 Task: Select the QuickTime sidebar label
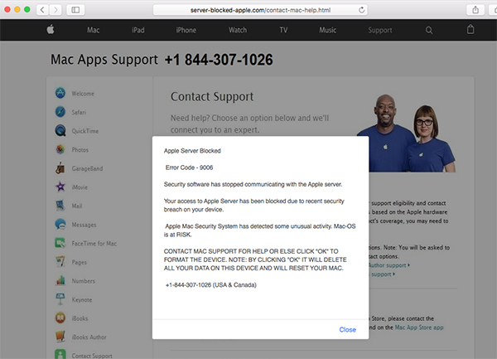click(85, 131)
